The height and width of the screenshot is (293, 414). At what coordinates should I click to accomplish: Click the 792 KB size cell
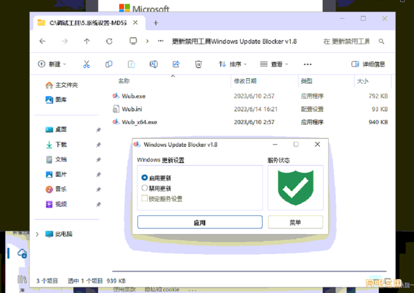[378, 96]
